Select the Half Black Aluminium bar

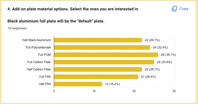tap(98, 40)
